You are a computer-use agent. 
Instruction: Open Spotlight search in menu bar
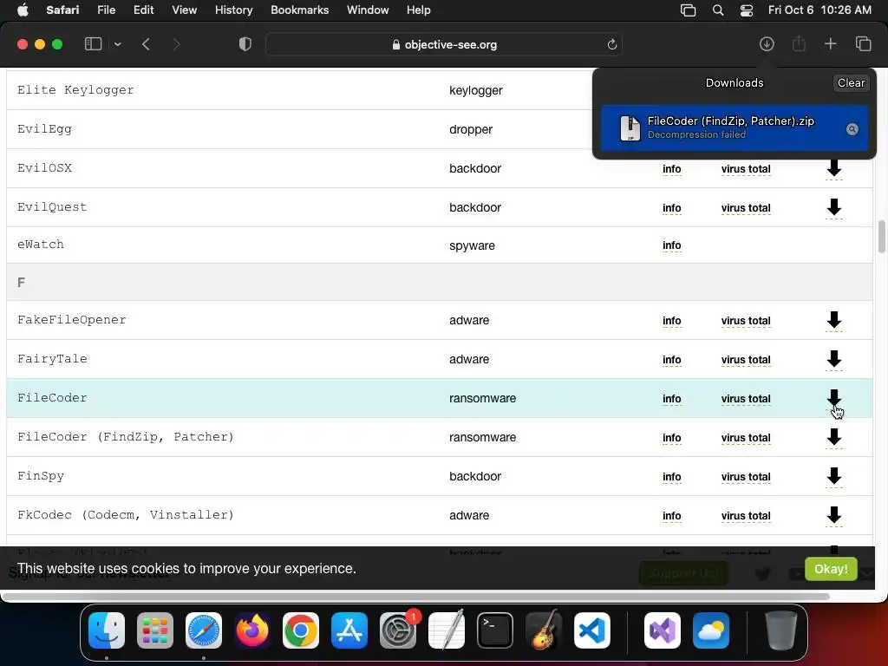[x=717, y=10]
